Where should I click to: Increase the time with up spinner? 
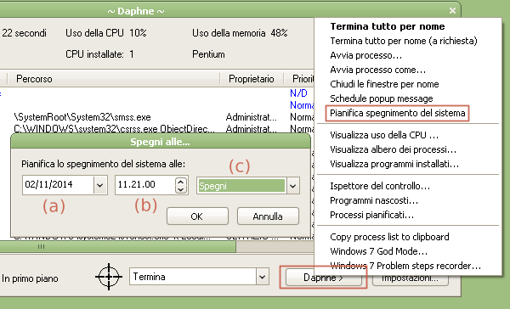coord(181,182)
